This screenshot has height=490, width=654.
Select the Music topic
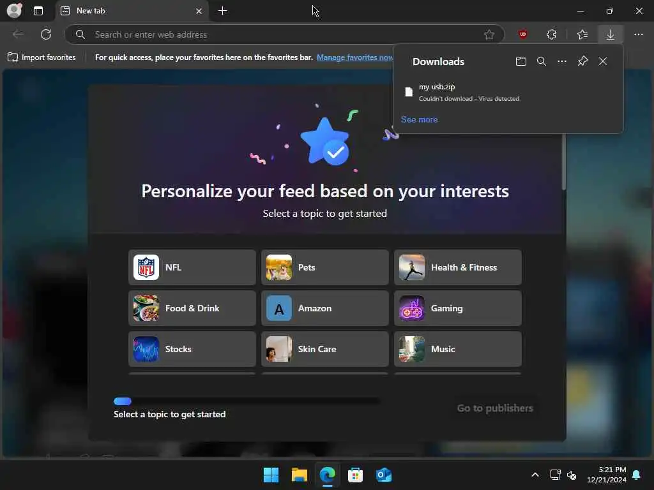coord(457,349)
